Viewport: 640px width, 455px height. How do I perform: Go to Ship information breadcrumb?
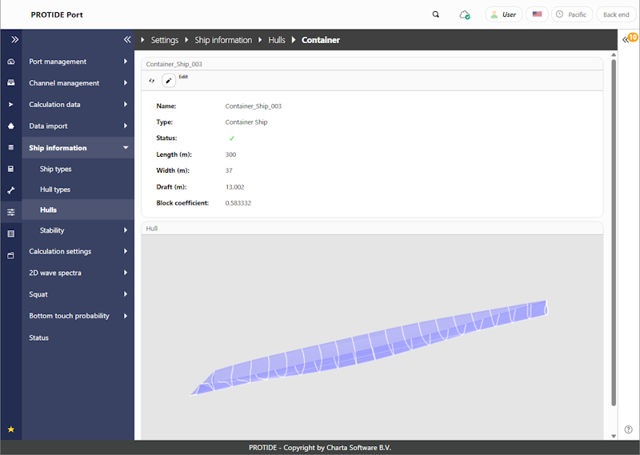223,40
